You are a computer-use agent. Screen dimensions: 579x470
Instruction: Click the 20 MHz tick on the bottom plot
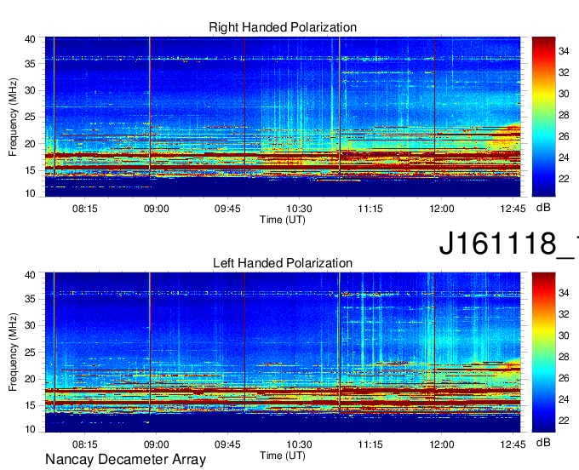tap(30, 379)
